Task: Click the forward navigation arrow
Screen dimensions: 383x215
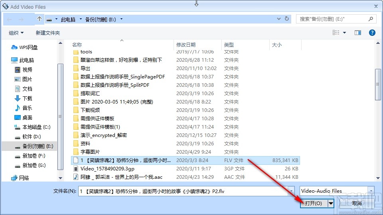Action: click(21, 19)
